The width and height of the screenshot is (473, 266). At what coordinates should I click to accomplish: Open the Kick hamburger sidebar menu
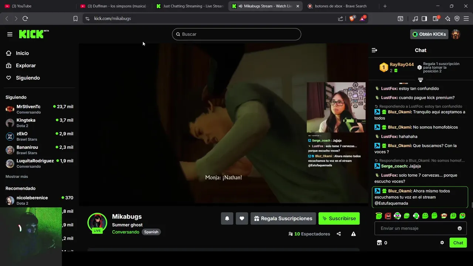pos(10,34)
